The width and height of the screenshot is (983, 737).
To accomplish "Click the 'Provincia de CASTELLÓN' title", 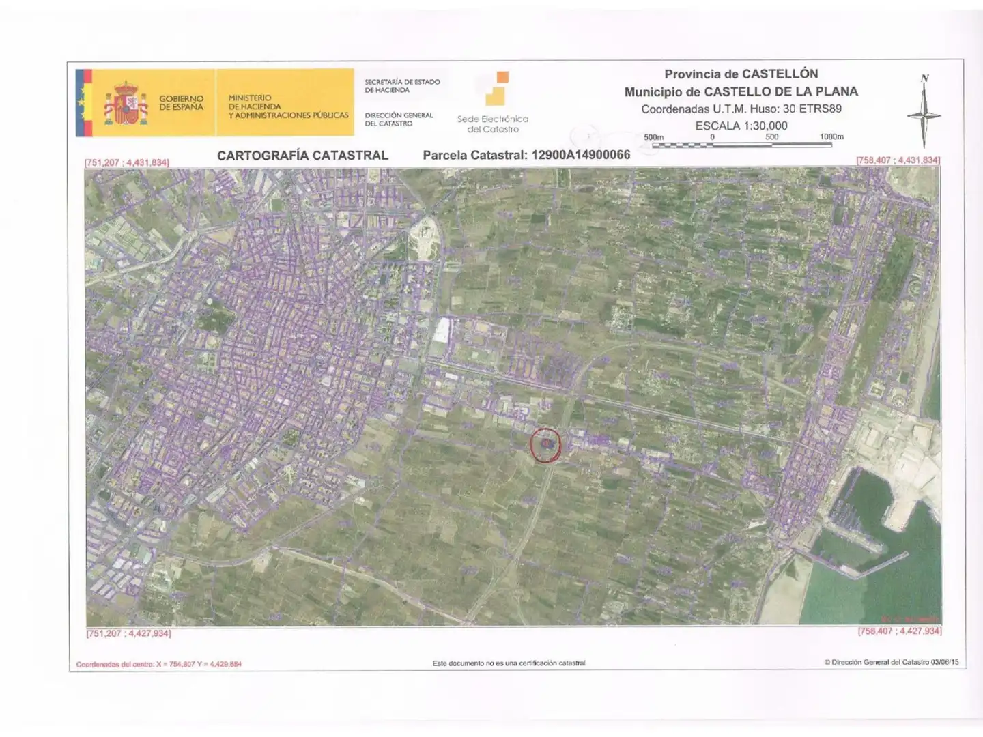I will pos(741,74).
